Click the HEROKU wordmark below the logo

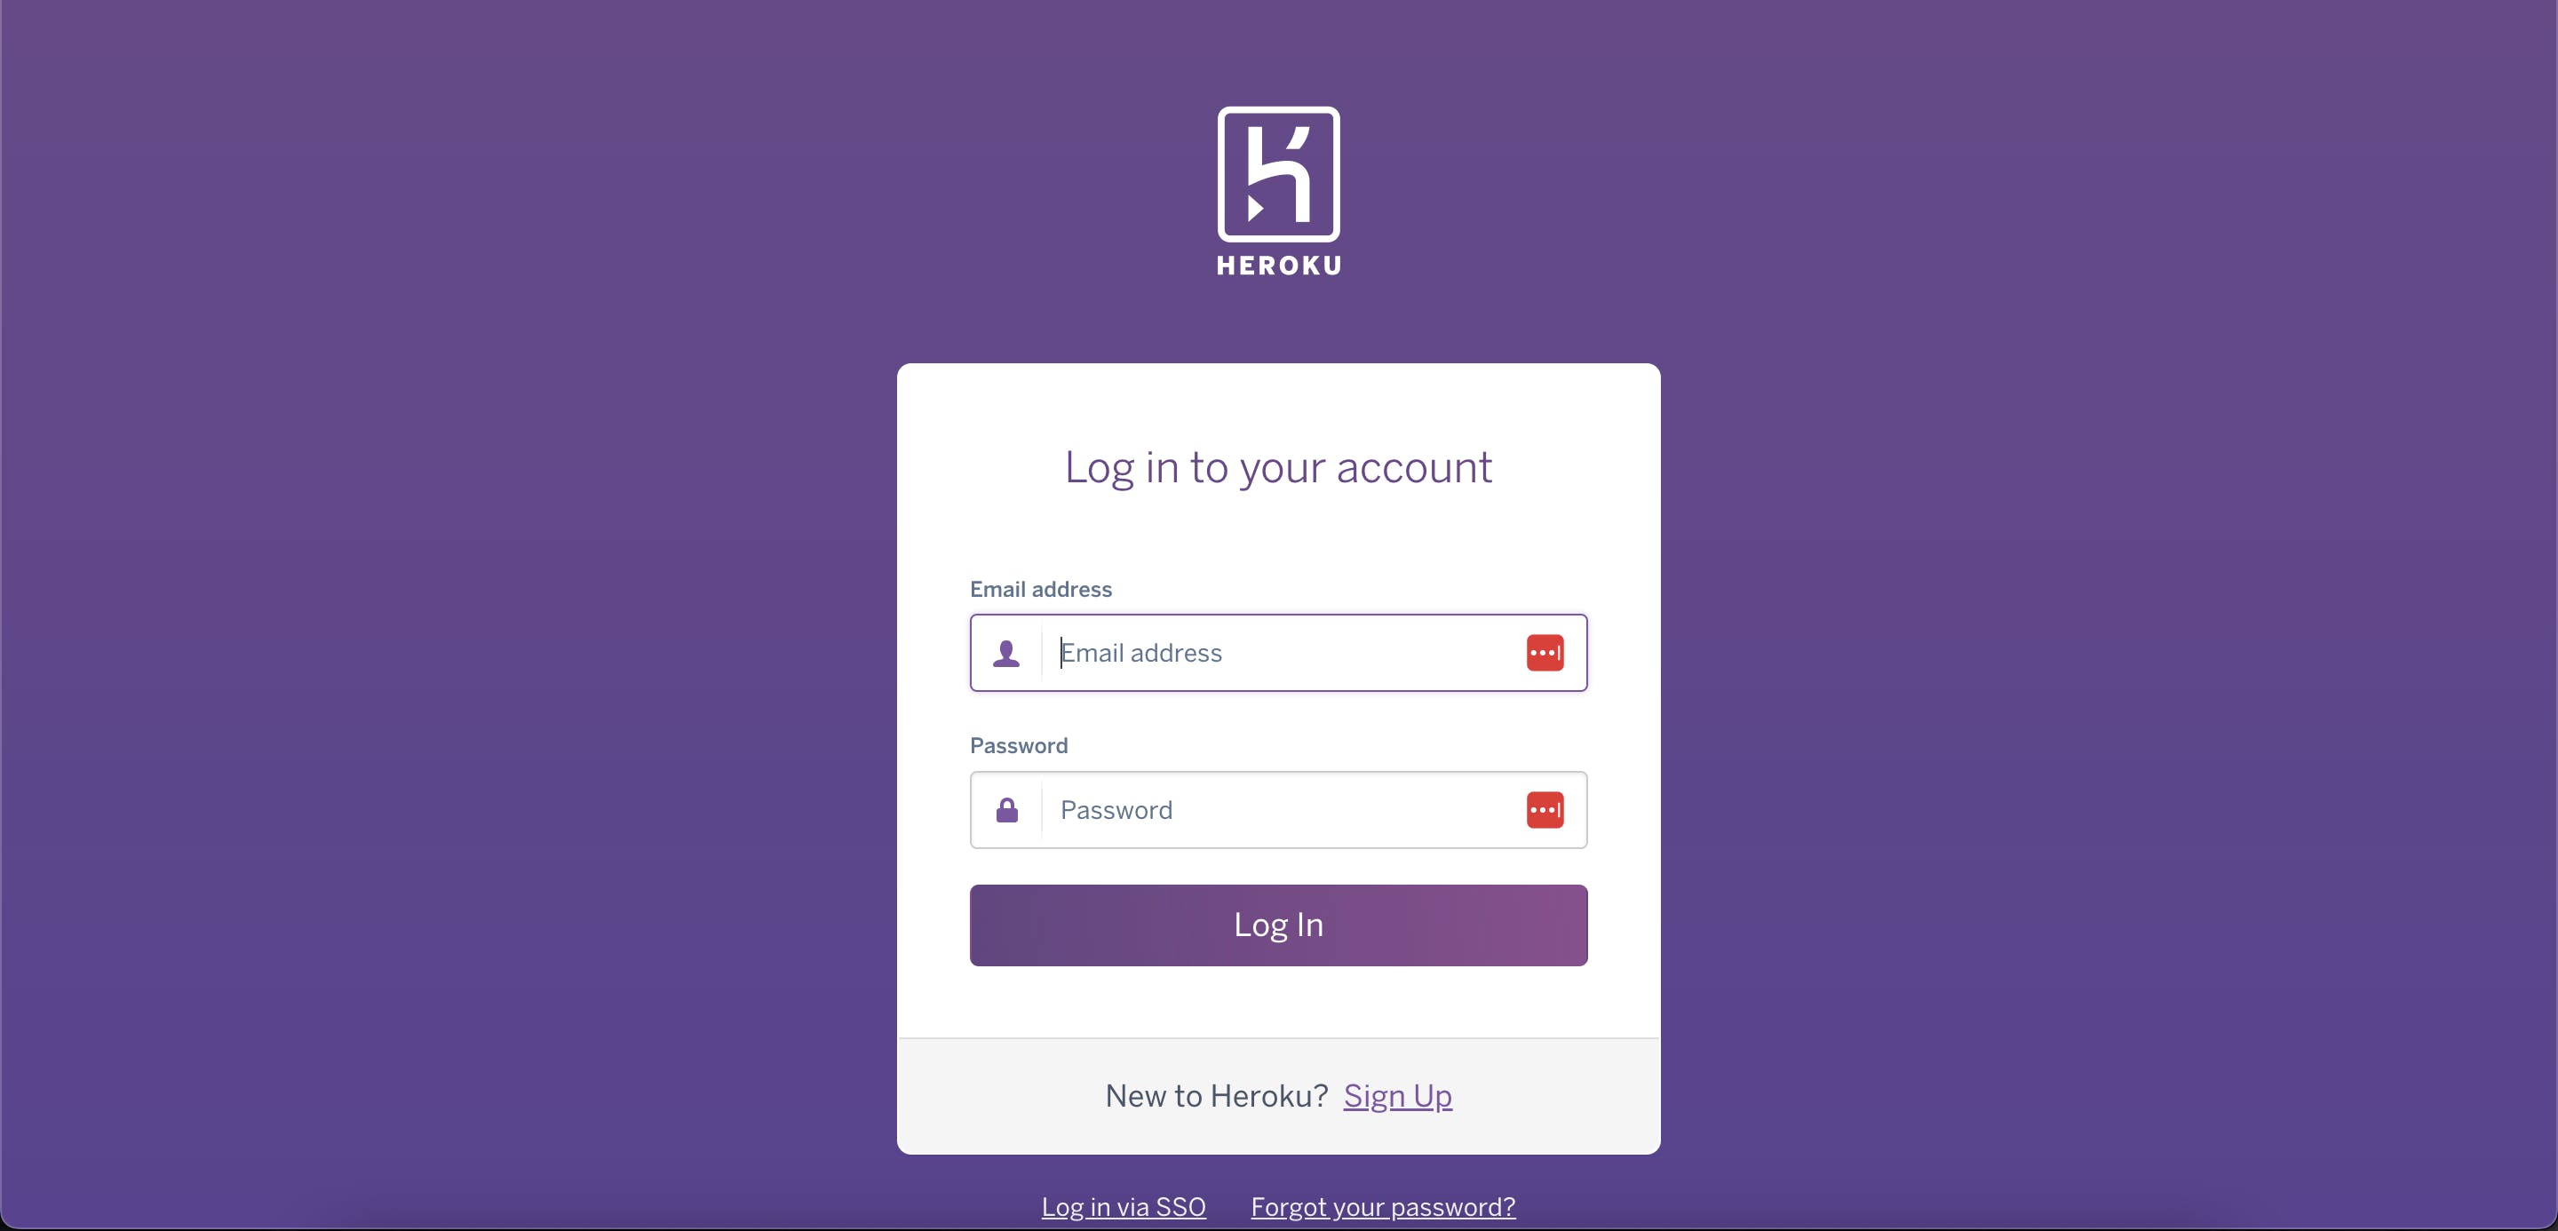(1279, 265)
